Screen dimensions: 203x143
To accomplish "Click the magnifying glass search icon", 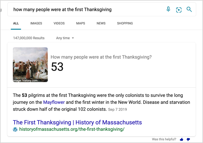I will click(x=189, y=10).
